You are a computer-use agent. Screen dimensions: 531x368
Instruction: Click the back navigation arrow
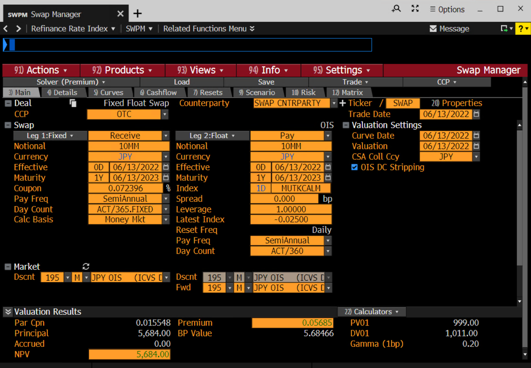pos(6,29)
